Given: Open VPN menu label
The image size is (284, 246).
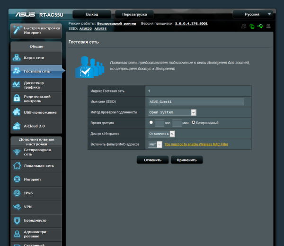Looking at the screenshot, I should (x=28, y=207).
